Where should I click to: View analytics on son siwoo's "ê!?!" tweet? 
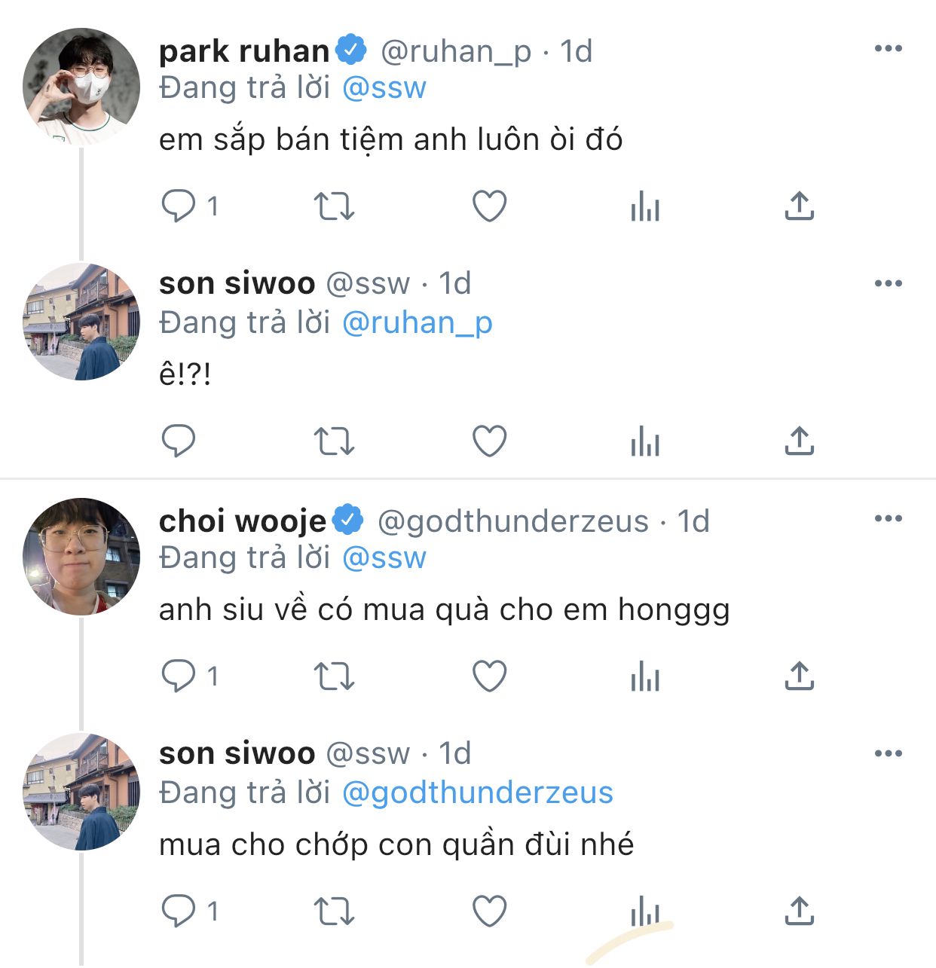click(x=645, y=441)
